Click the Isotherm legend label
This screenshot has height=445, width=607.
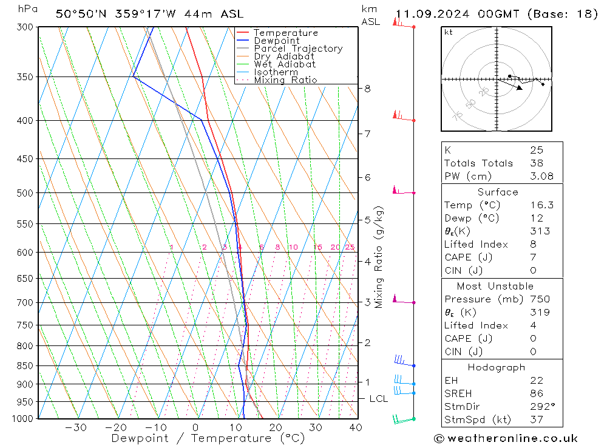276,72
